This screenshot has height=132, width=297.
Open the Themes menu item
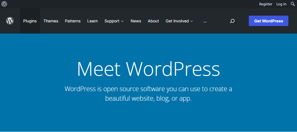pyautogui.click(x=51, y=21)
